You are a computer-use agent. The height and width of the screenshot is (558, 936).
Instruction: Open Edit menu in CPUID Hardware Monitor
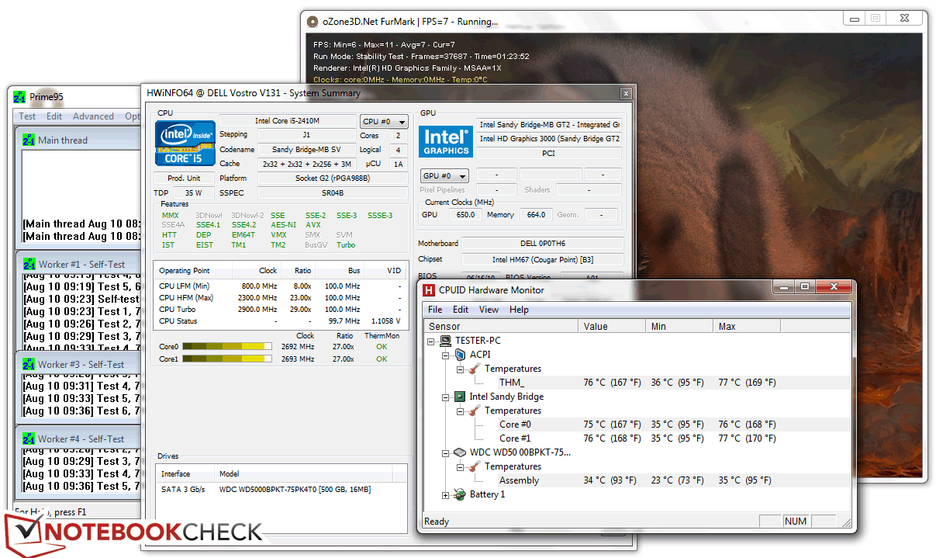[461, 309]
